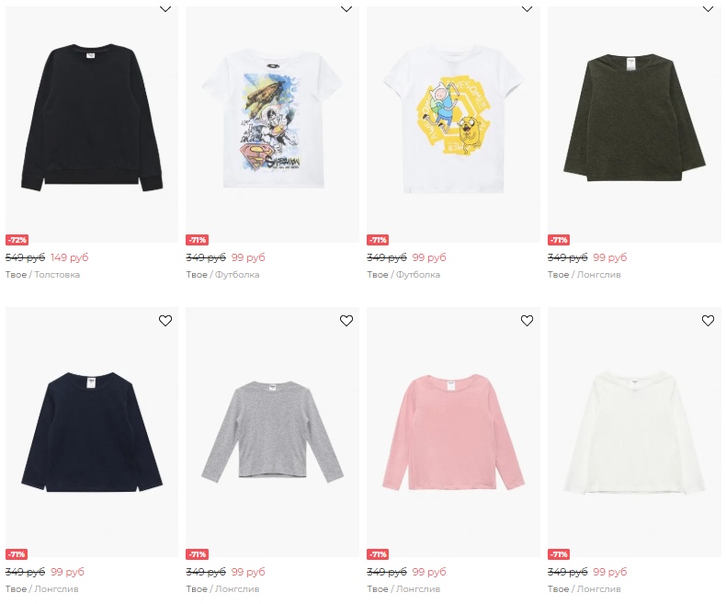Open the gray longsleeve product image
The image size is (726, 604).
point(272,431)
